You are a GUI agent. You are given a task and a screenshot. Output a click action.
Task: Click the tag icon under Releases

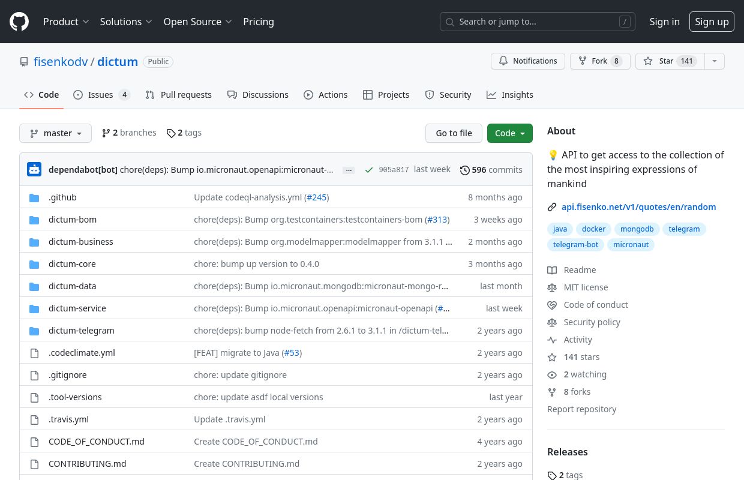(x=552, y=475)
